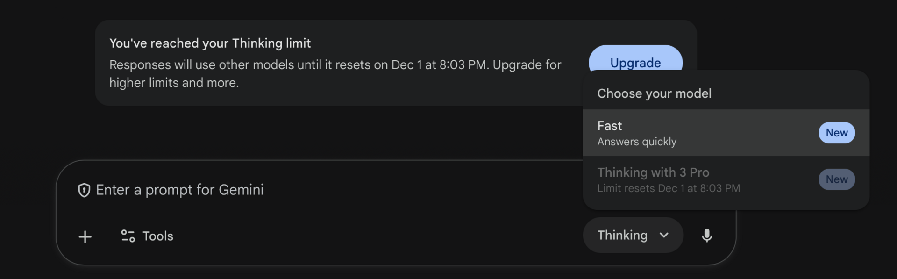Click the "Limit resets Dec 1" text
The width and height of the screenshot is (897, 279).
click(668, 188)
